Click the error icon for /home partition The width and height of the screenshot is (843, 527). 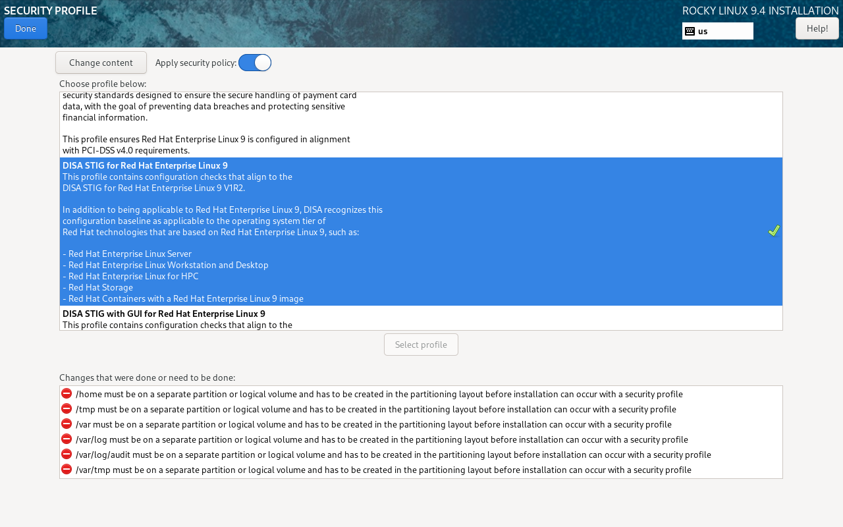point(67,393)
